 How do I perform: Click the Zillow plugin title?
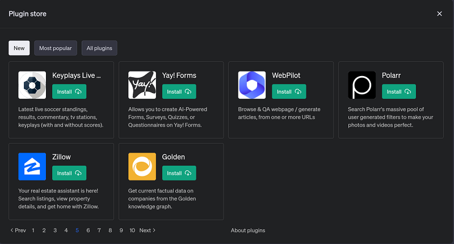click(x=61, y=157)
